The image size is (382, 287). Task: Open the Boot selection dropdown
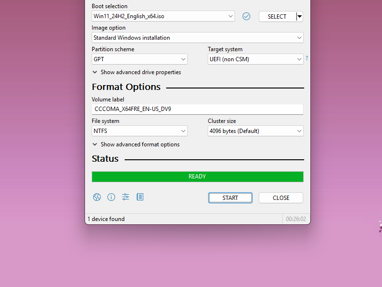coord(163,16)
